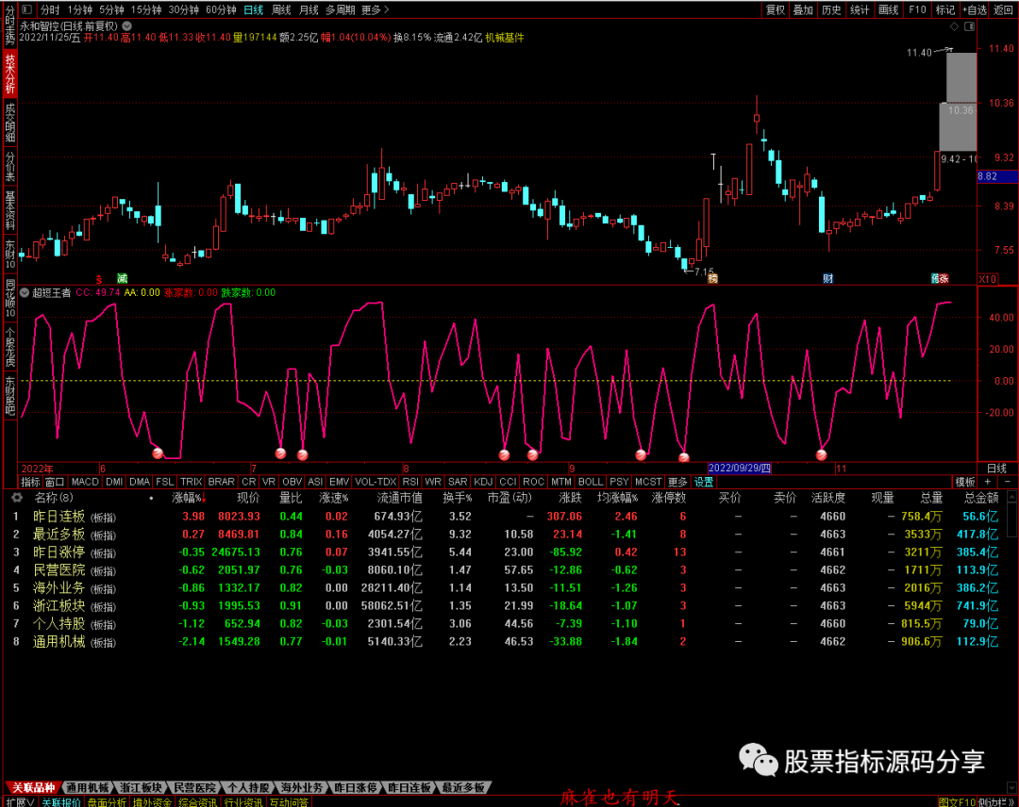Screen dimensions: 1019x807
Task: Switch to the 浙江板块 bottom tab
Action: pyautogui.click(x=141, y=787)
